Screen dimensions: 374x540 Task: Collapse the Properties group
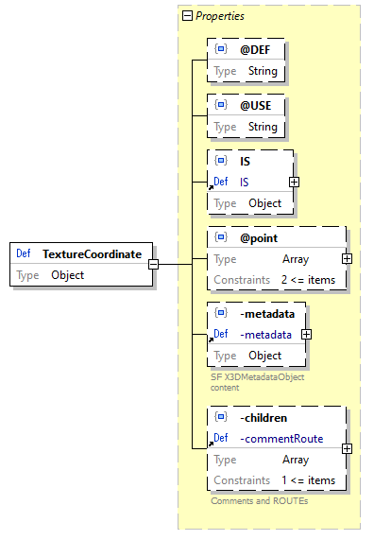tap(187, 15)
